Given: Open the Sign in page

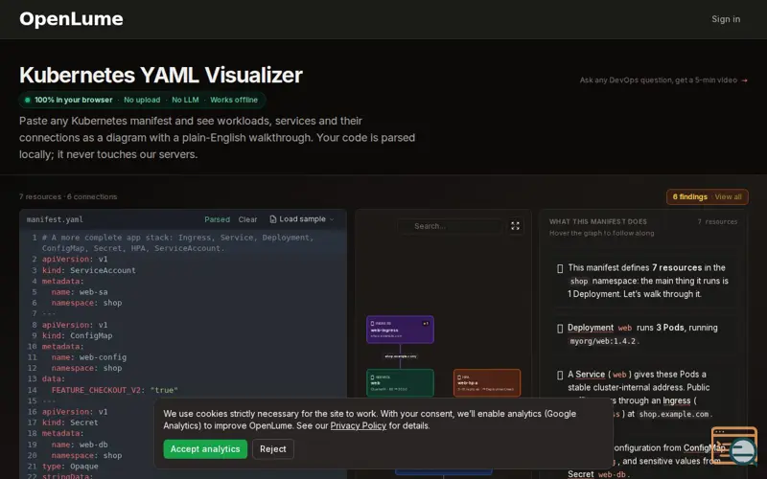Looking at the screenshot, I should tap(726, 19).
